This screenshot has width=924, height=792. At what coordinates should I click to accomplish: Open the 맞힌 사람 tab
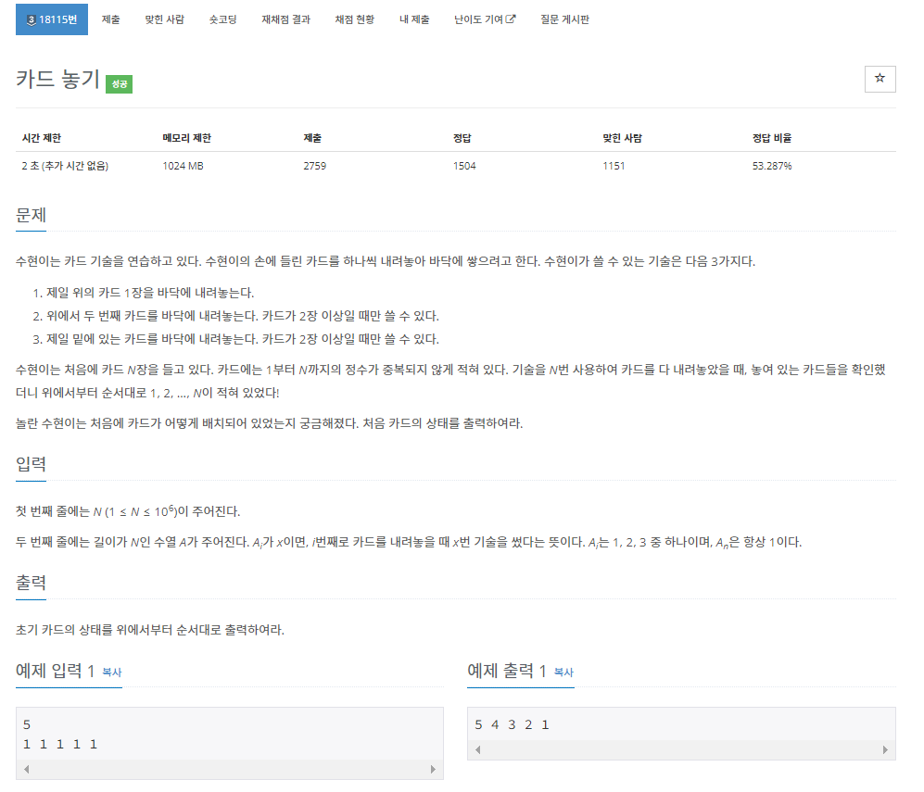164,19
